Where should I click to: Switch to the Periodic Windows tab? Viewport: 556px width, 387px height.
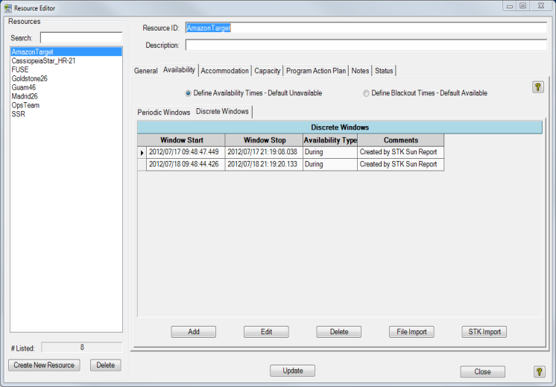pyautogui.click(x=163, y=112)
